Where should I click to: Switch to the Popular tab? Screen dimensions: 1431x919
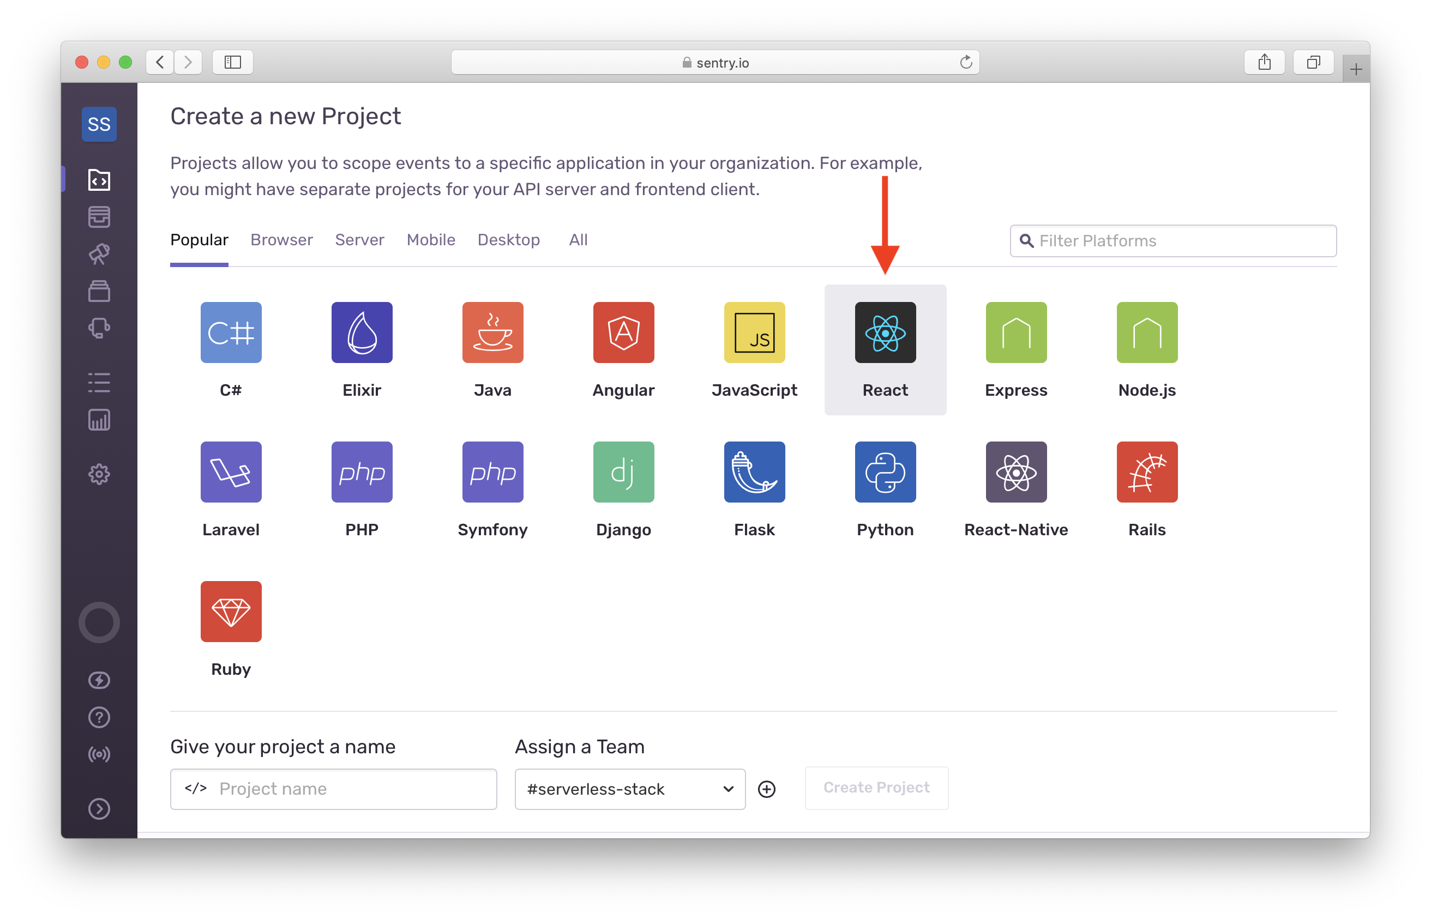click(x=200, y=240)
